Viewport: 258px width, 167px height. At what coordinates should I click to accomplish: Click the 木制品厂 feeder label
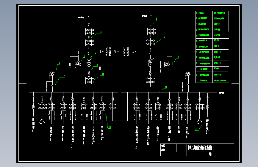click(x=102, y=133)
